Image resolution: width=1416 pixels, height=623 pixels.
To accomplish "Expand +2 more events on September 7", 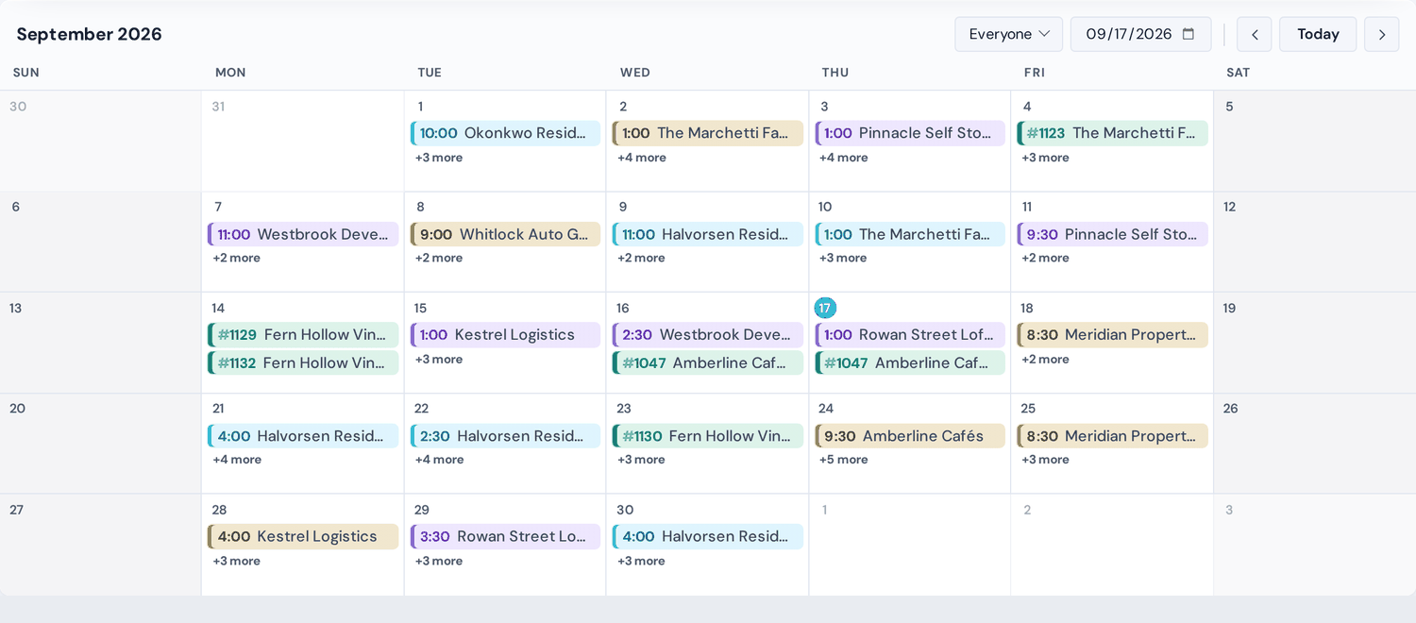I will (x=236, y=258).
